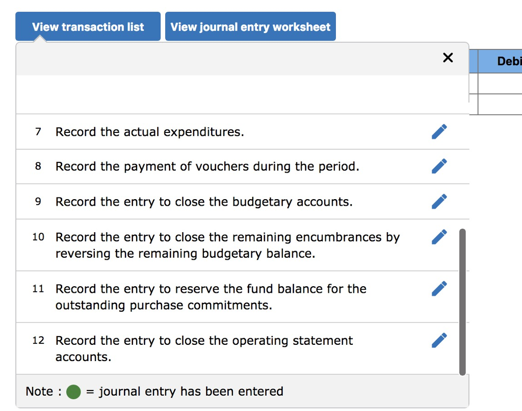
Task: Edit entry 11 reserve fund balance pencil
Action: (439, 289)
